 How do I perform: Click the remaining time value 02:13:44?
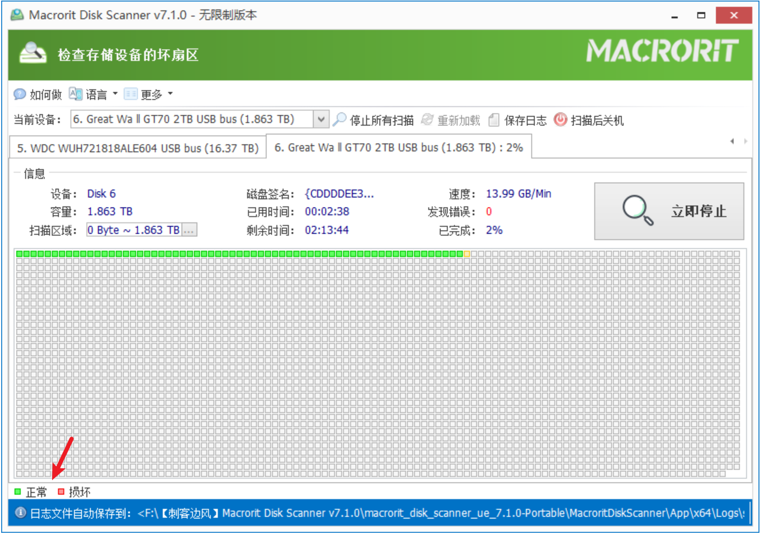(327, 230)
